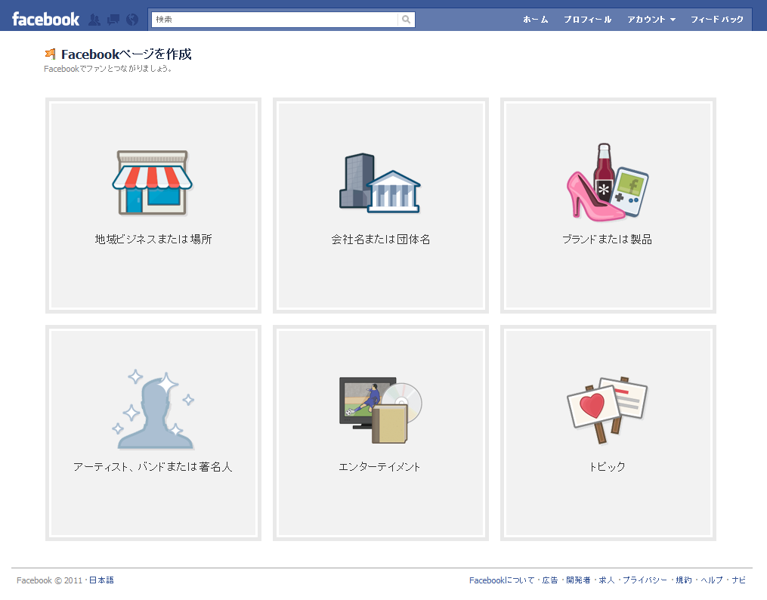
Task: Open the フィードバック menu item
Action: pos(717,20)
